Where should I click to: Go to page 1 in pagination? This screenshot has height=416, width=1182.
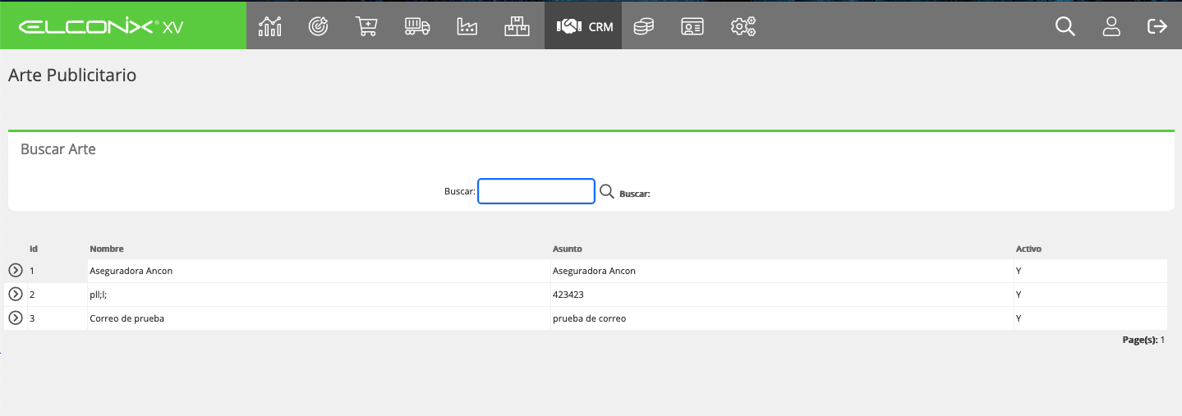coord(1162,340)
